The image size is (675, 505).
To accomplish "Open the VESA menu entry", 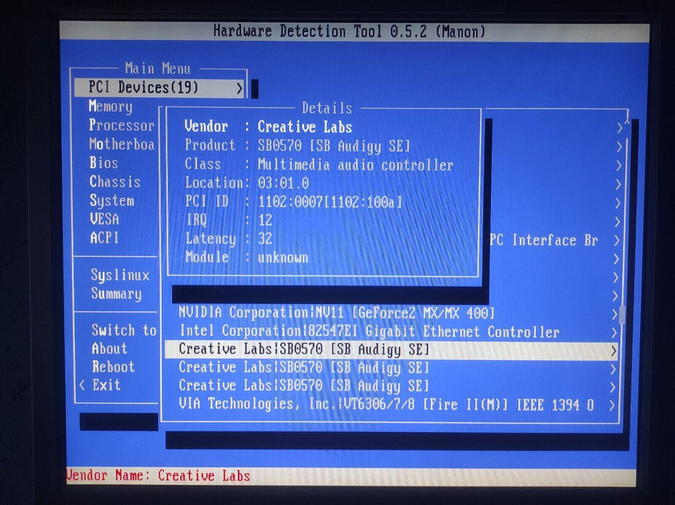I will 105,219.
